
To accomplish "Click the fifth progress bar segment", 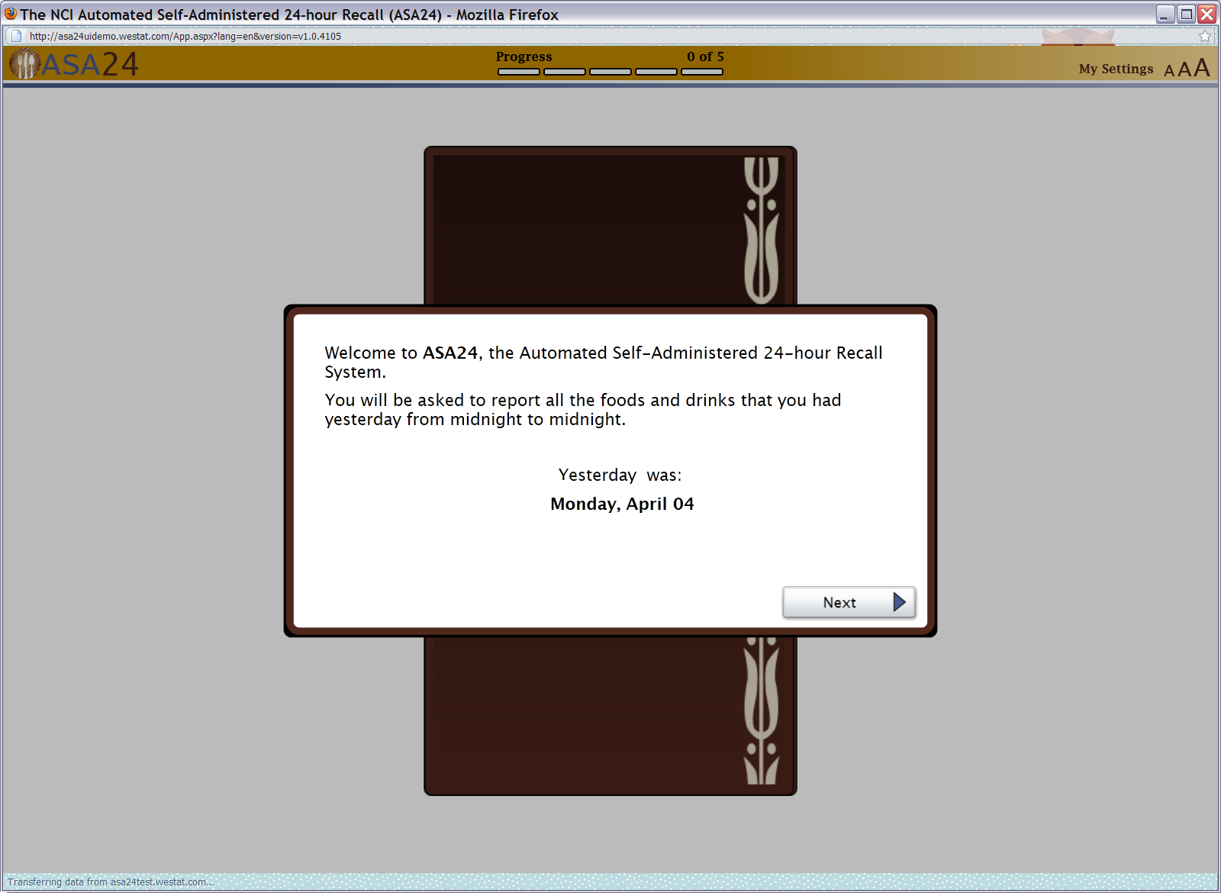I will click(702, 72).
